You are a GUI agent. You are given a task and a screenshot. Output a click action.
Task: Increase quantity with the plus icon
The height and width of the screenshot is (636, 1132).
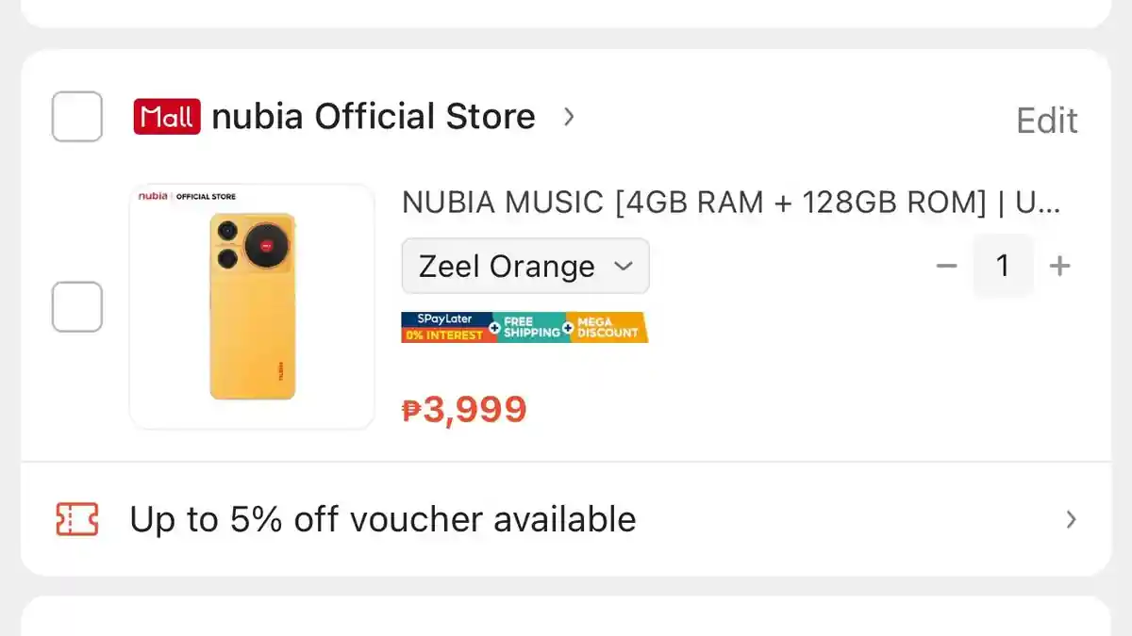1060,266
